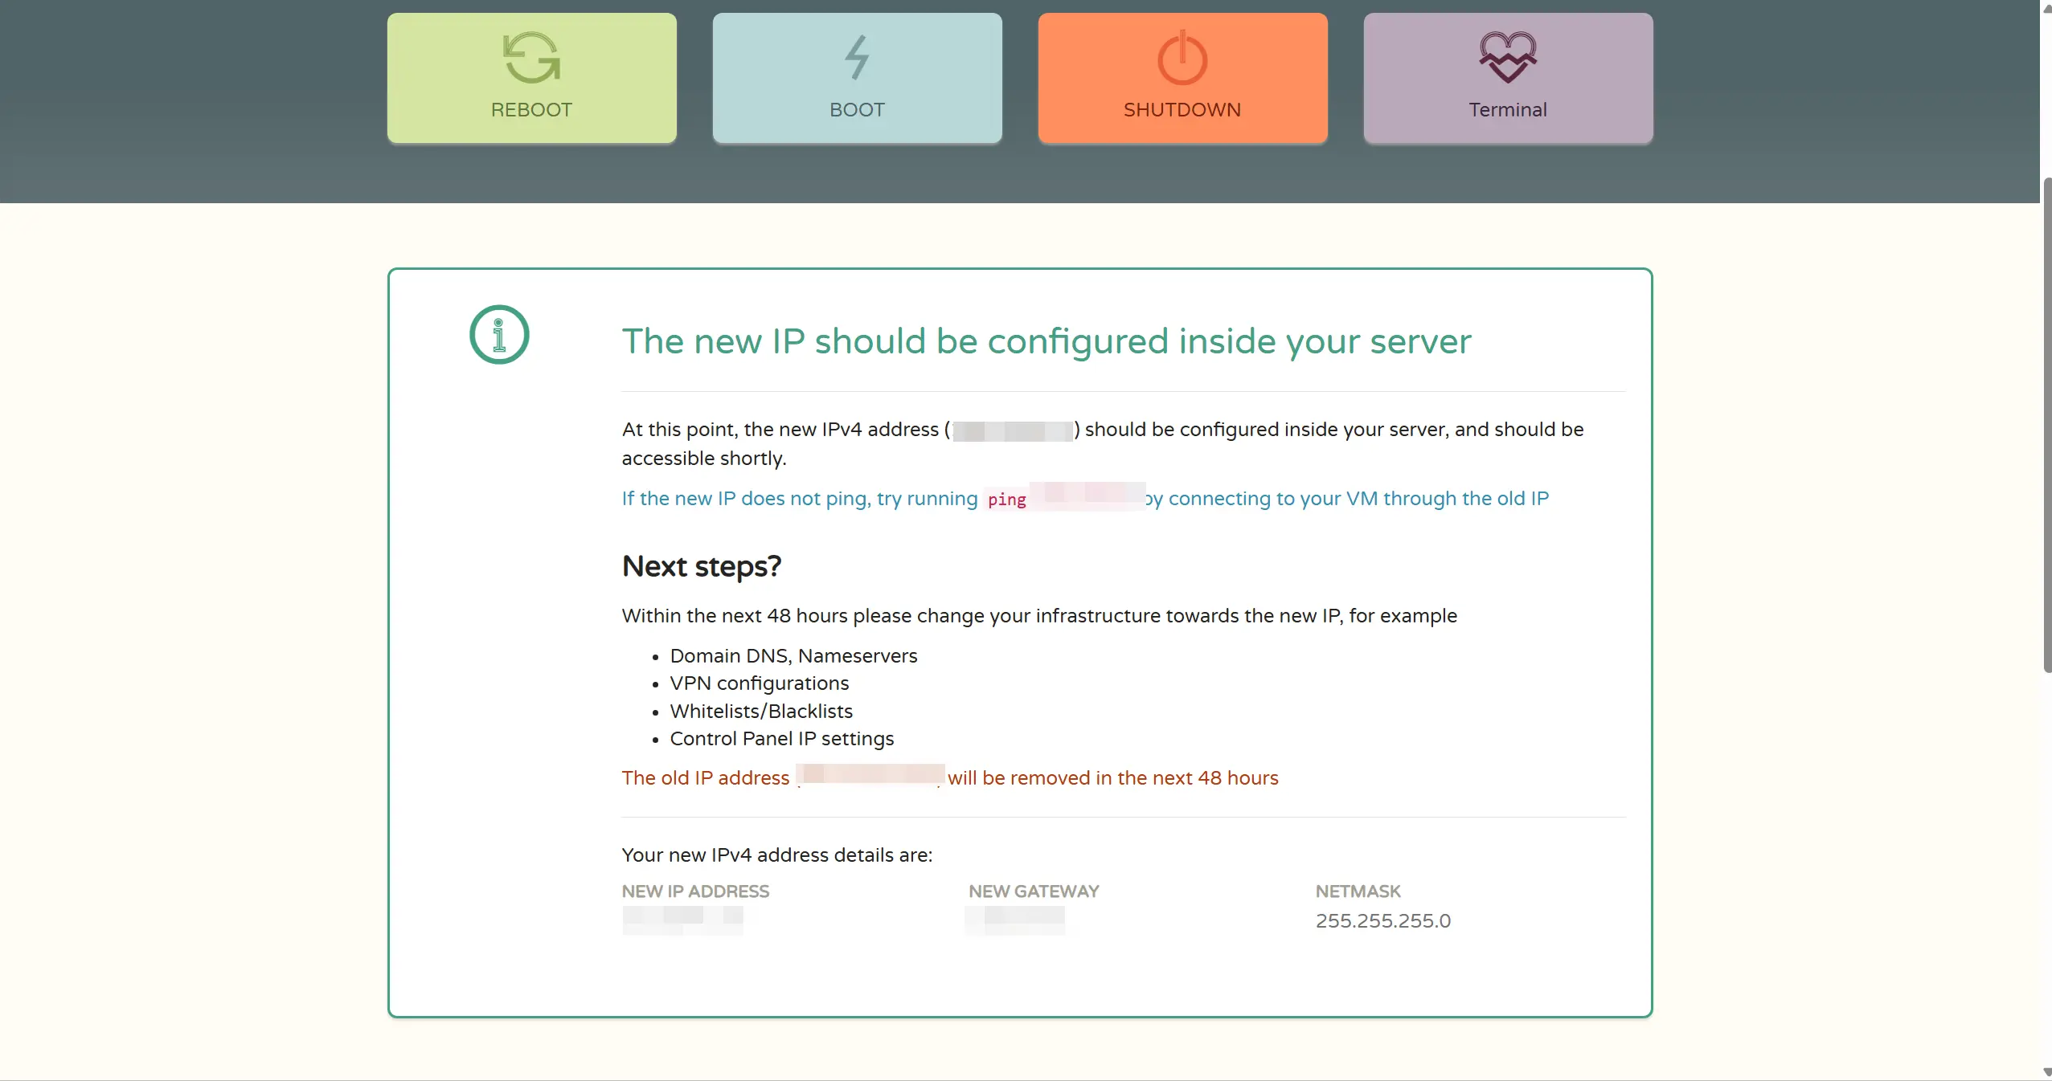
Task: Click the 'Next steps?' heading
Action: 701,566
